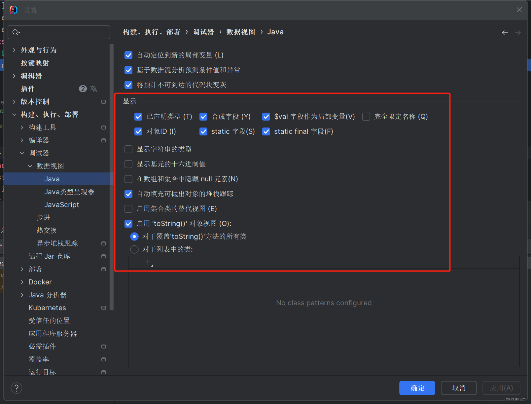Click project-level icon beside 编译器
This screenshot has height=404, width=531.
(x=103, y=140)
